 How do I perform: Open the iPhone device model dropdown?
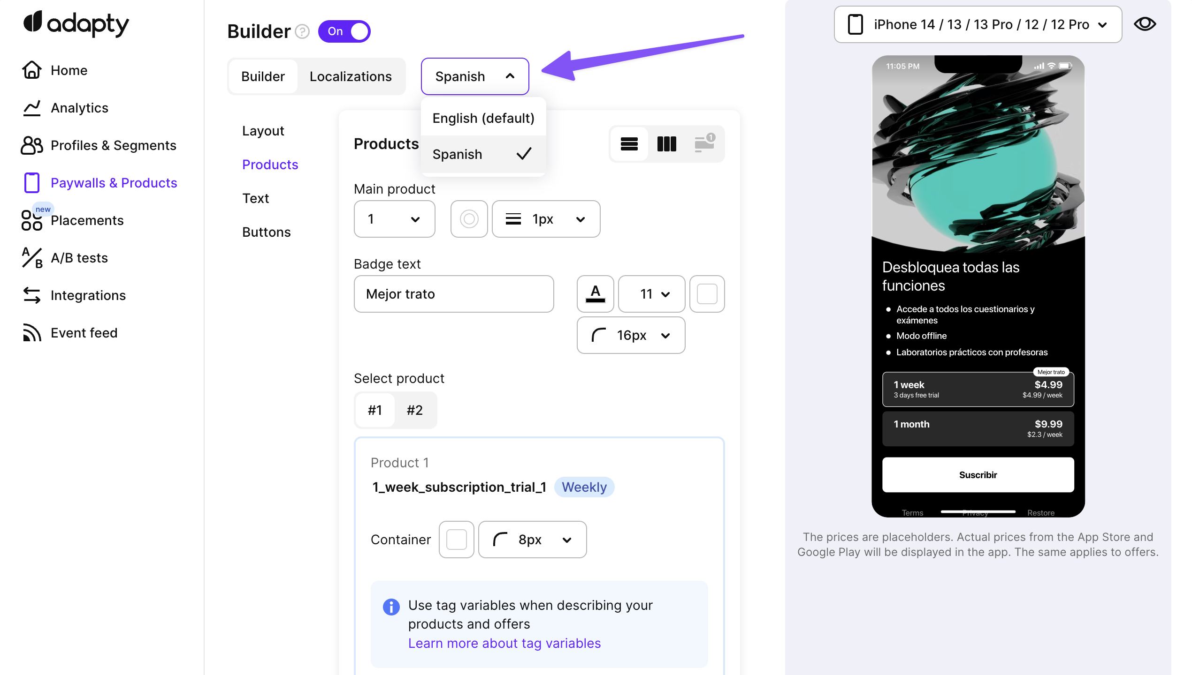978,24
